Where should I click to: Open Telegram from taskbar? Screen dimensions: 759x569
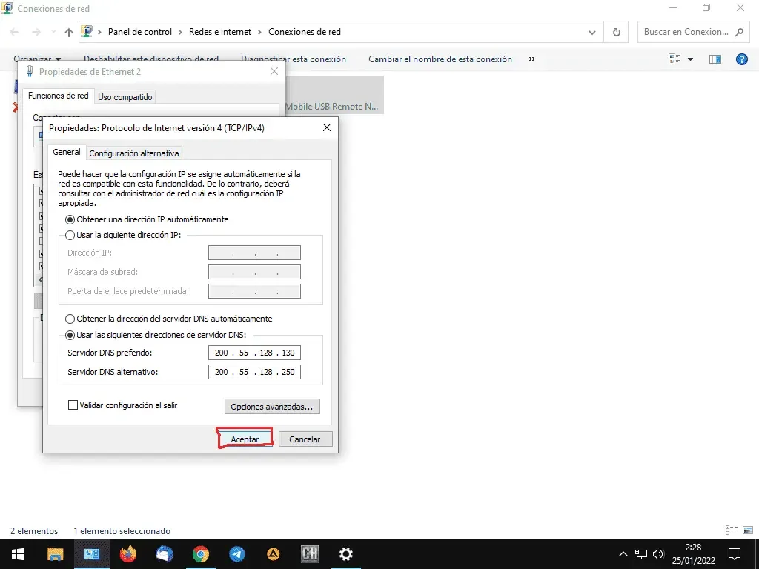click(236, 554)
